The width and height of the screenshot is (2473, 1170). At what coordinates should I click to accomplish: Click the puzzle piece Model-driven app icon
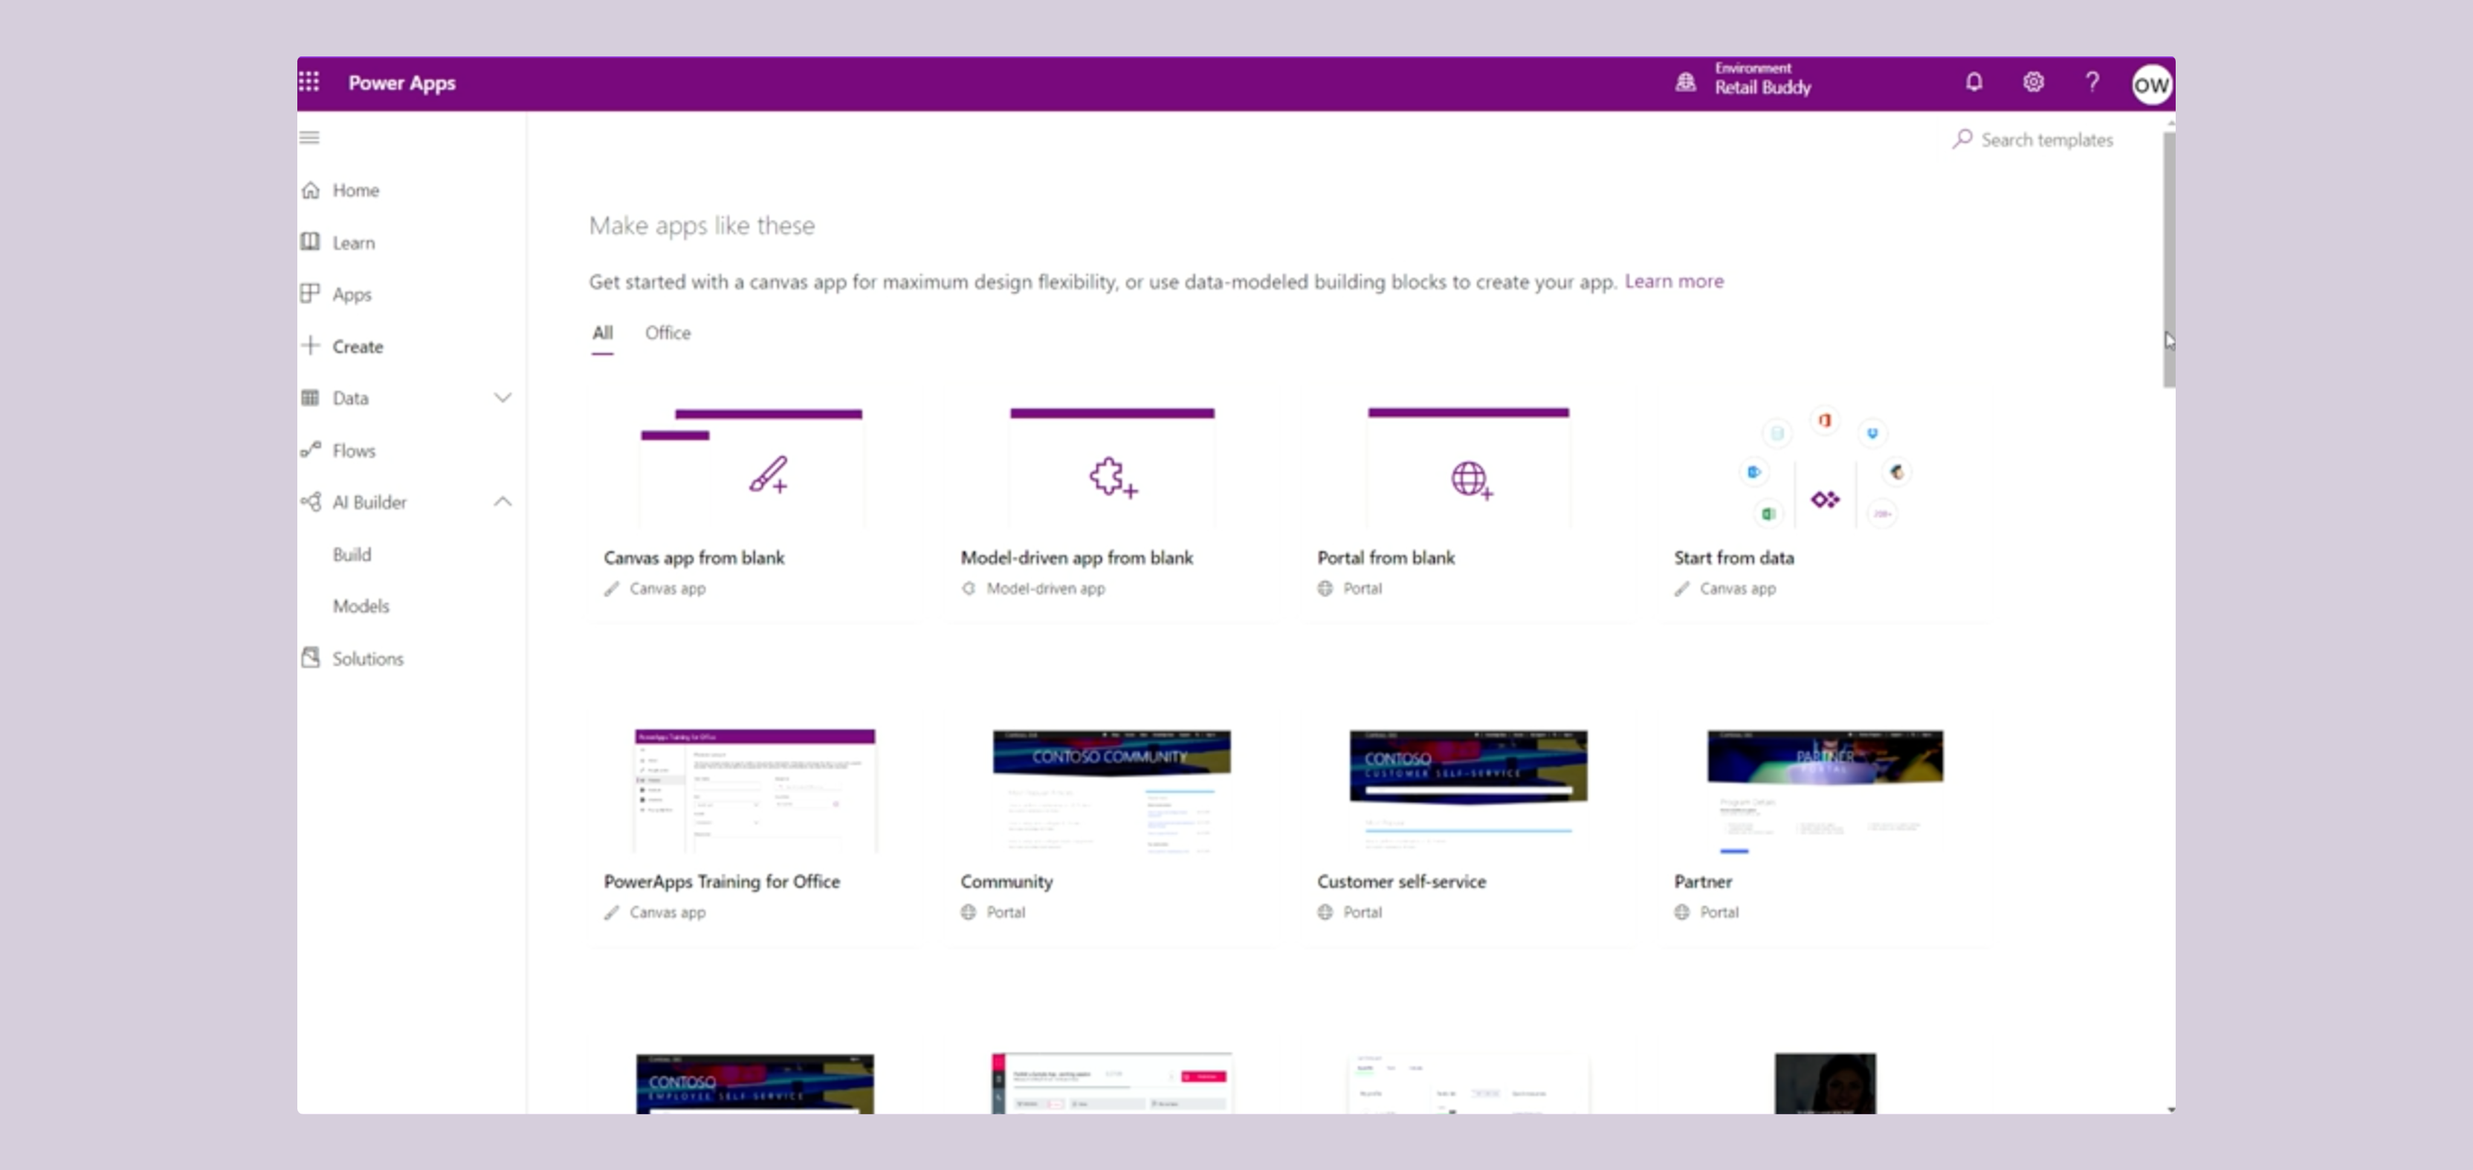[x=1113, y=477]
